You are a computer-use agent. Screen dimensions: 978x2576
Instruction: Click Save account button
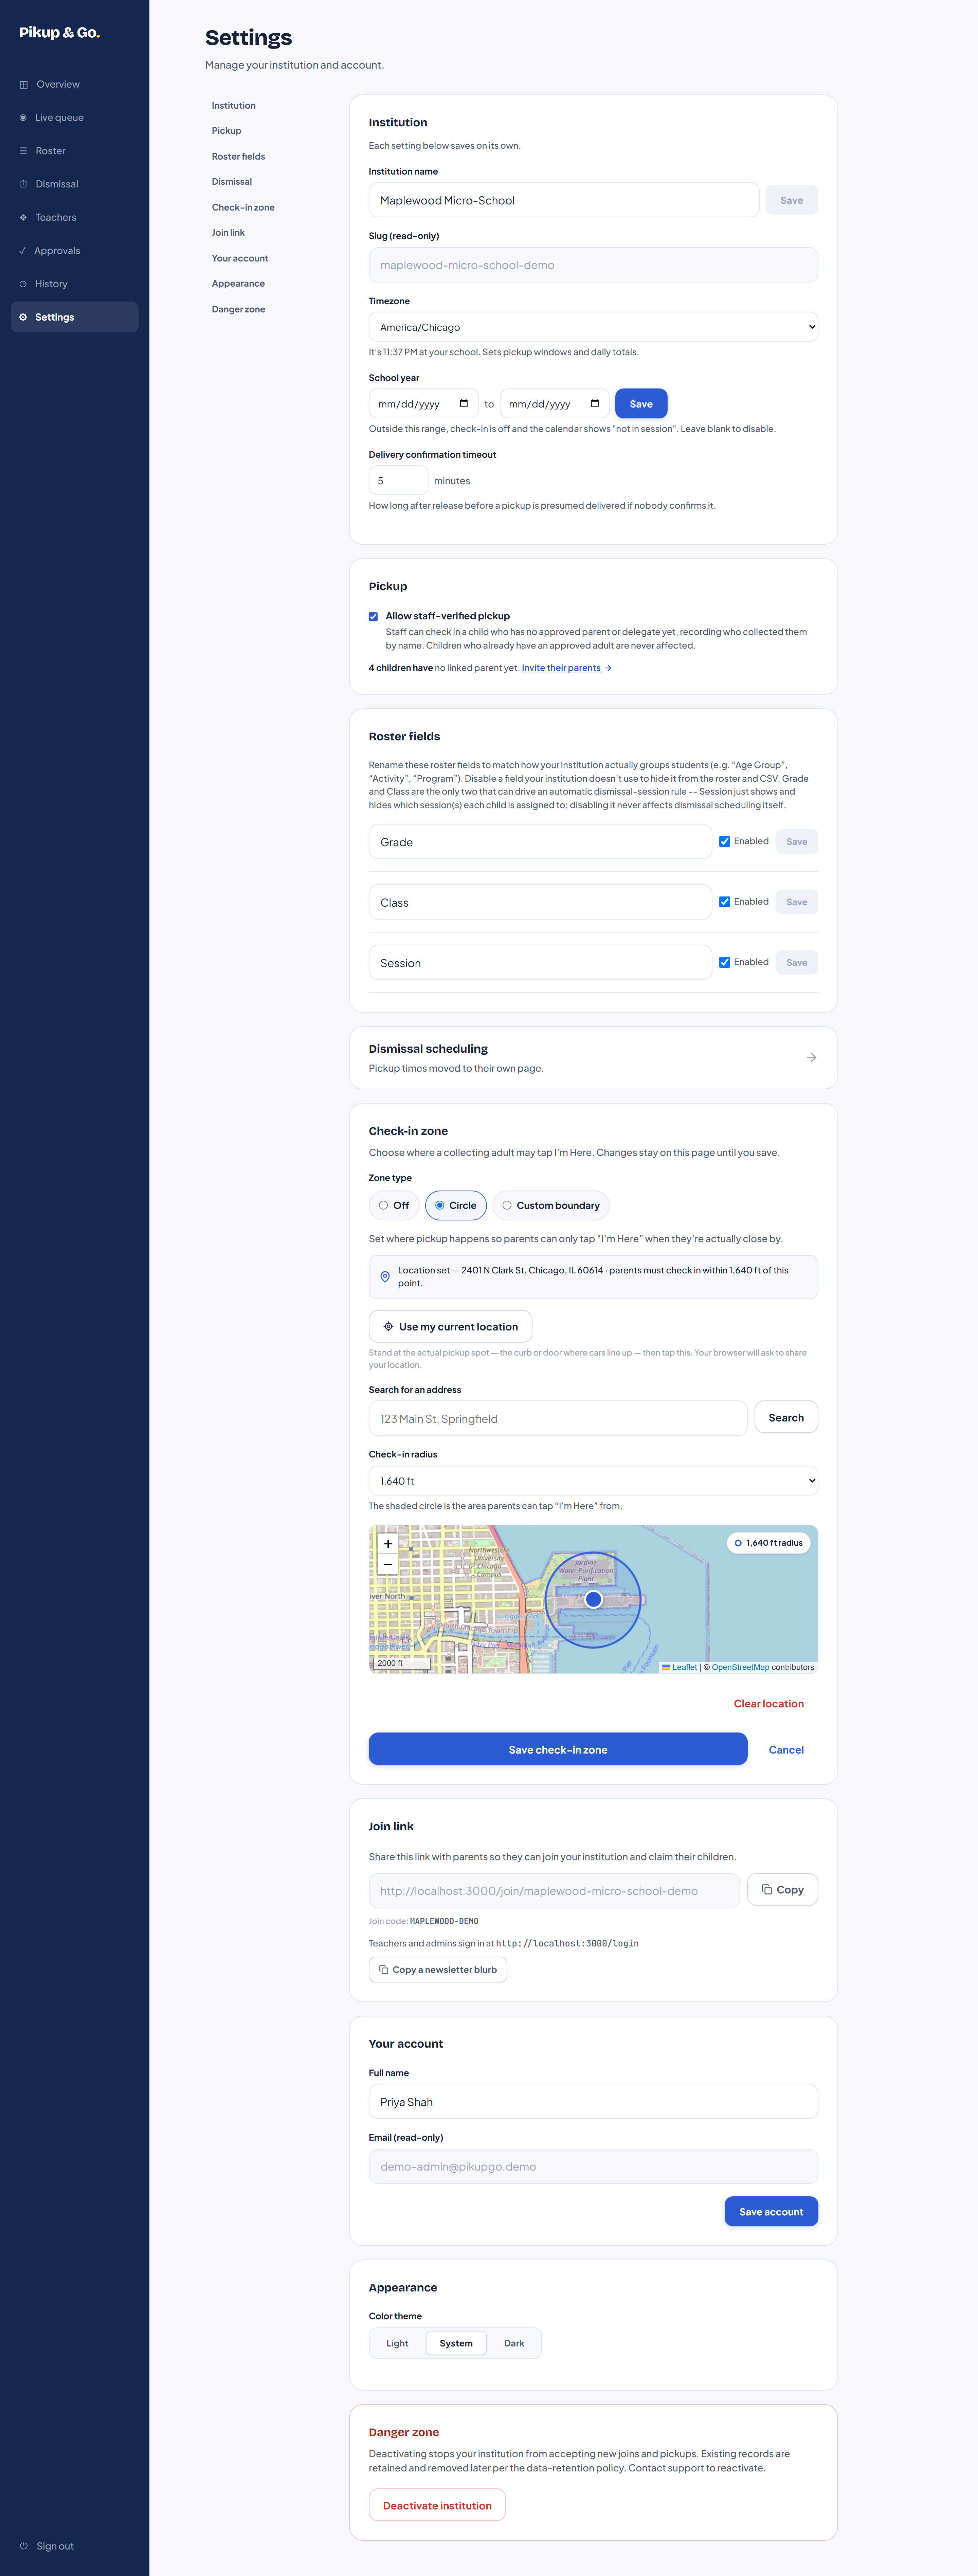771,2212
